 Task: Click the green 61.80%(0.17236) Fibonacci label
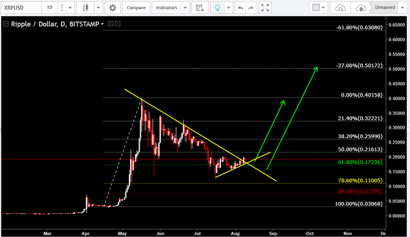tap(360, 162)
